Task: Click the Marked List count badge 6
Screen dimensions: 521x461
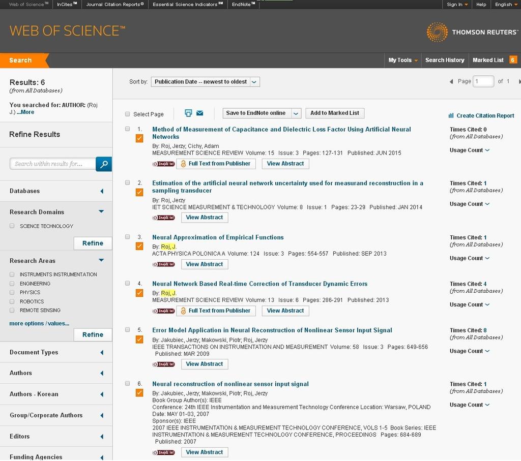Action: coord(513,60)
